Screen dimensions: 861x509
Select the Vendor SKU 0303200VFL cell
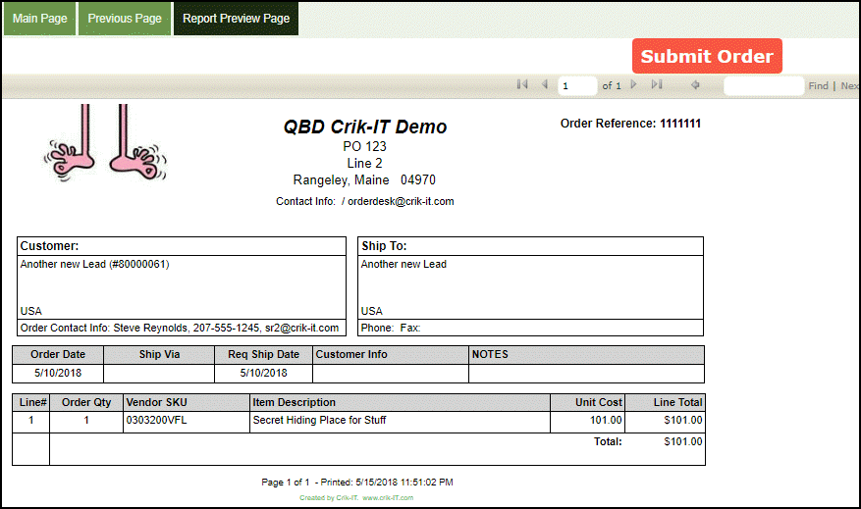tap(156, 421)
